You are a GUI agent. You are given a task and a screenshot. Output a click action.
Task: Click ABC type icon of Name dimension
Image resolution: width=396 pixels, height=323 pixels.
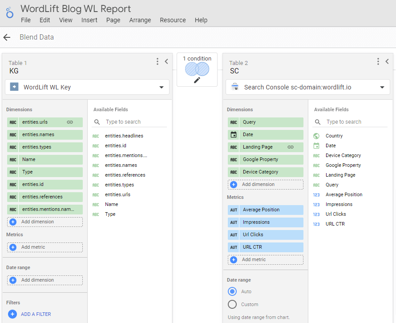click(x=13, y=160)
